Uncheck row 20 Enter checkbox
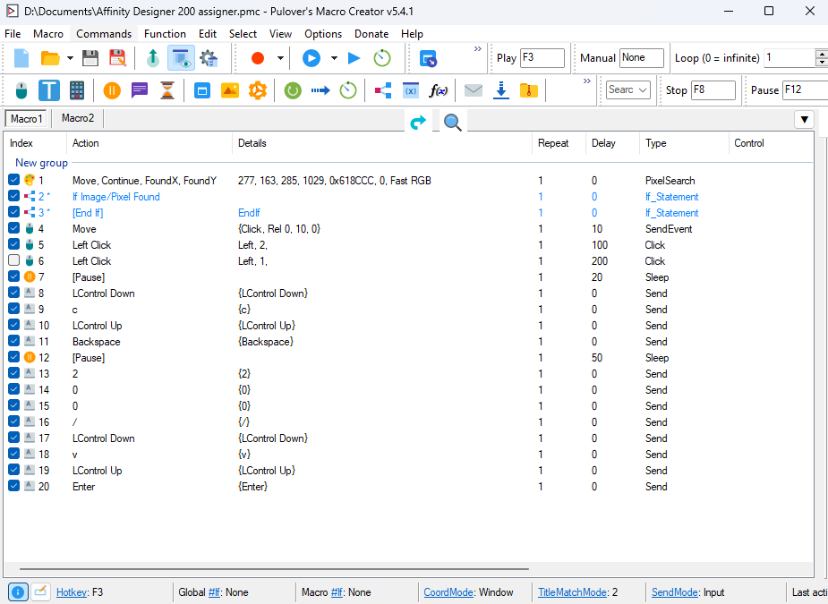 [13, 486]
